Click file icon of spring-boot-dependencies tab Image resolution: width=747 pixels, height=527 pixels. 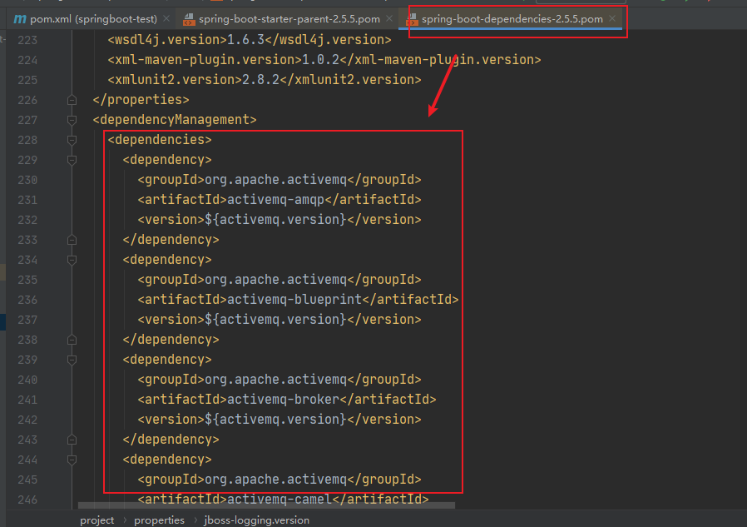(x=412, y=19)
